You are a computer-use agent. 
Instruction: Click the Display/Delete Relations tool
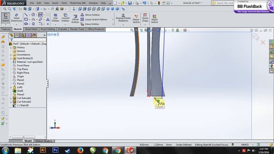123,18
